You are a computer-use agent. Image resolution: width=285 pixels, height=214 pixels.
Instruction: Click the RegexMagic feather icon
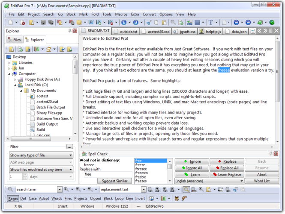click(x=184, y=199)
